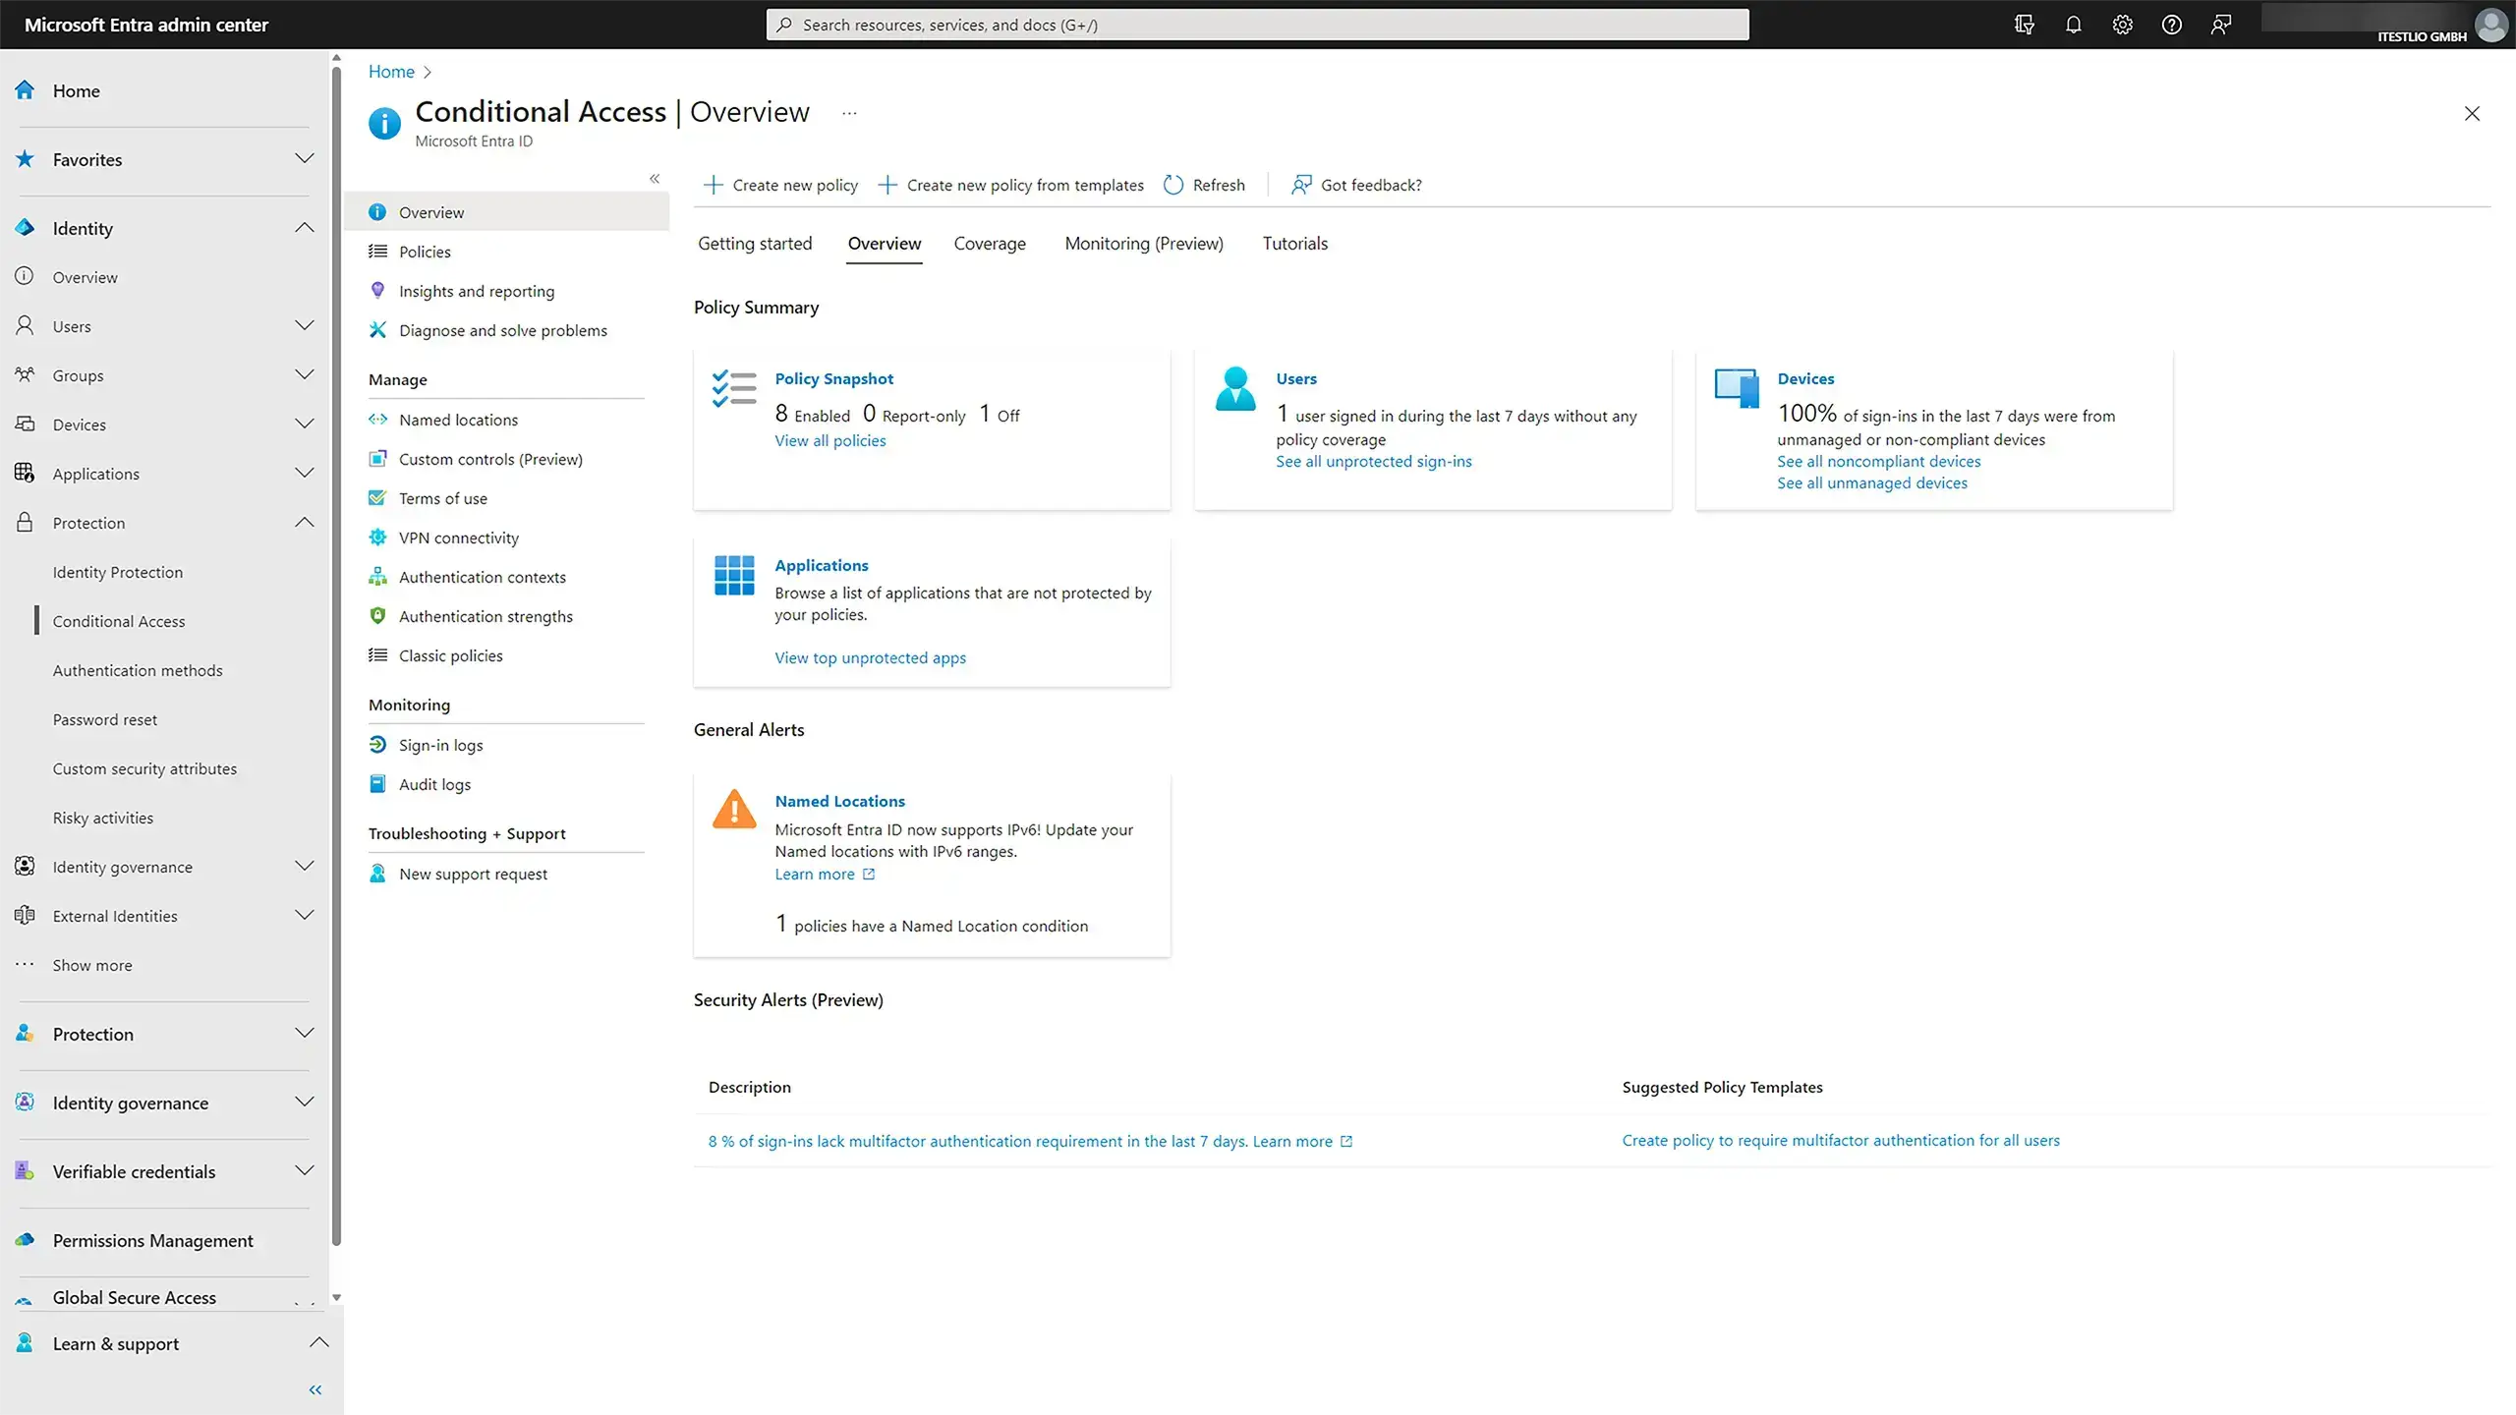The height and width of the screenshot is (1415, 2516).
Task: Click the Groups icon in sidebar
Action: tap(25, 375)
